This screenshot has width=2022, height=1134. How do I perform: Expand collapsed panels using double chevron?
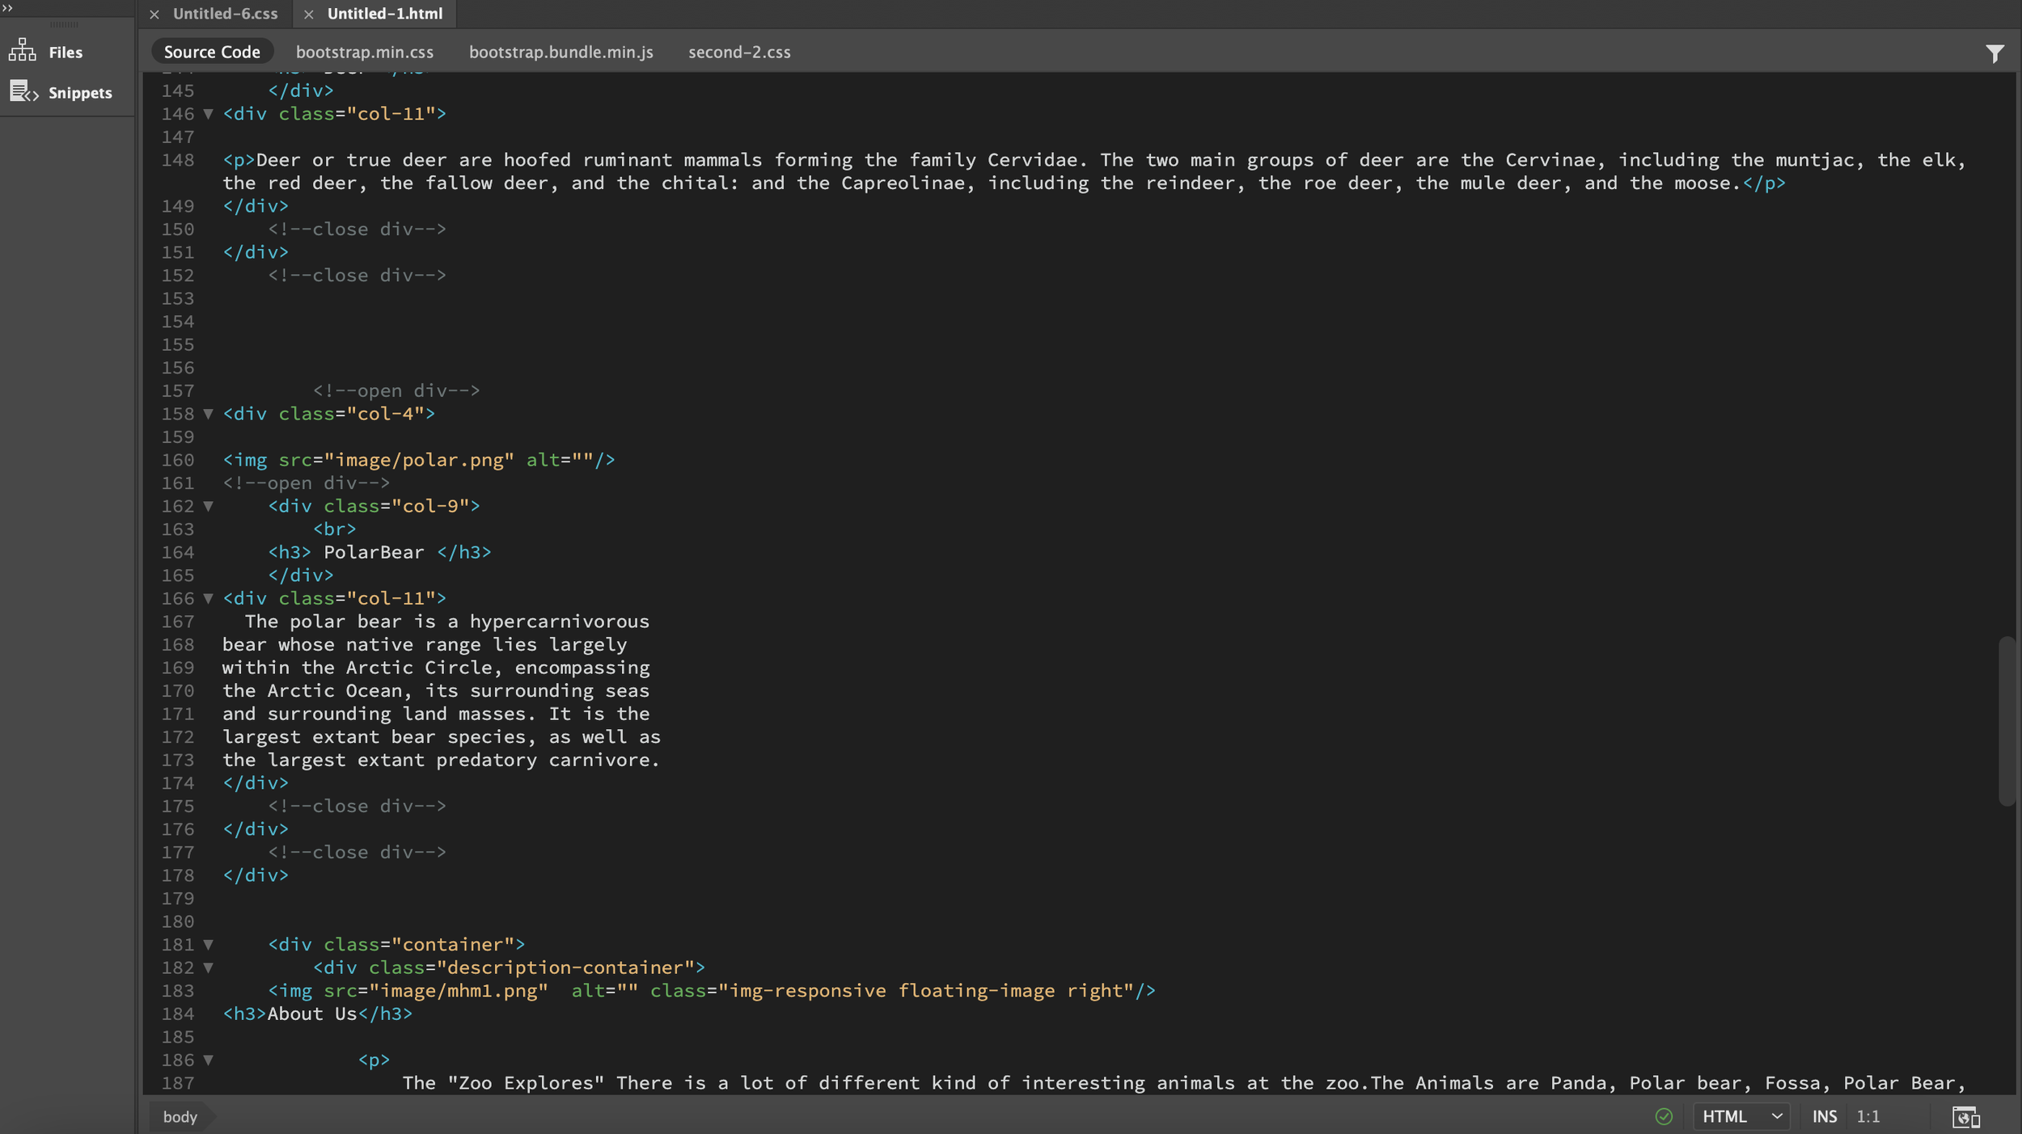point(8,7)
